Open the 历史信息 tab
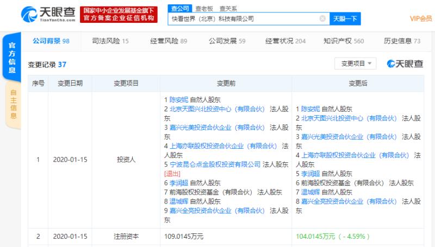The width and height of the screenshot is (435, 247). pos(402,41)
